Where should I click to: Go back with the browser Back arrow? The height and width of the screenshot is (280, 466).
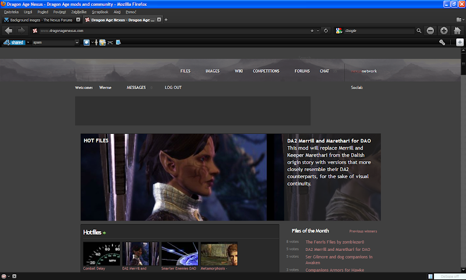[9, 31]
